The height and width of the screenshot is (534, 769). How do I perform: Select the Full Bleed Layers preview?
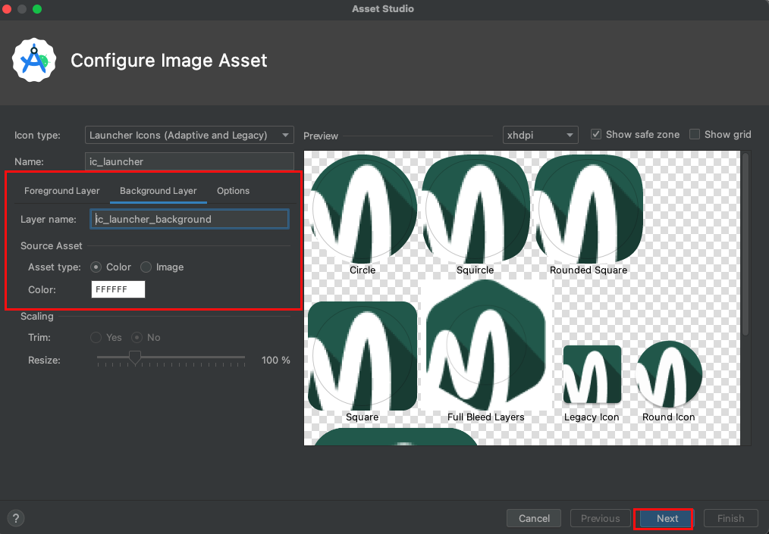coord(486,345)
